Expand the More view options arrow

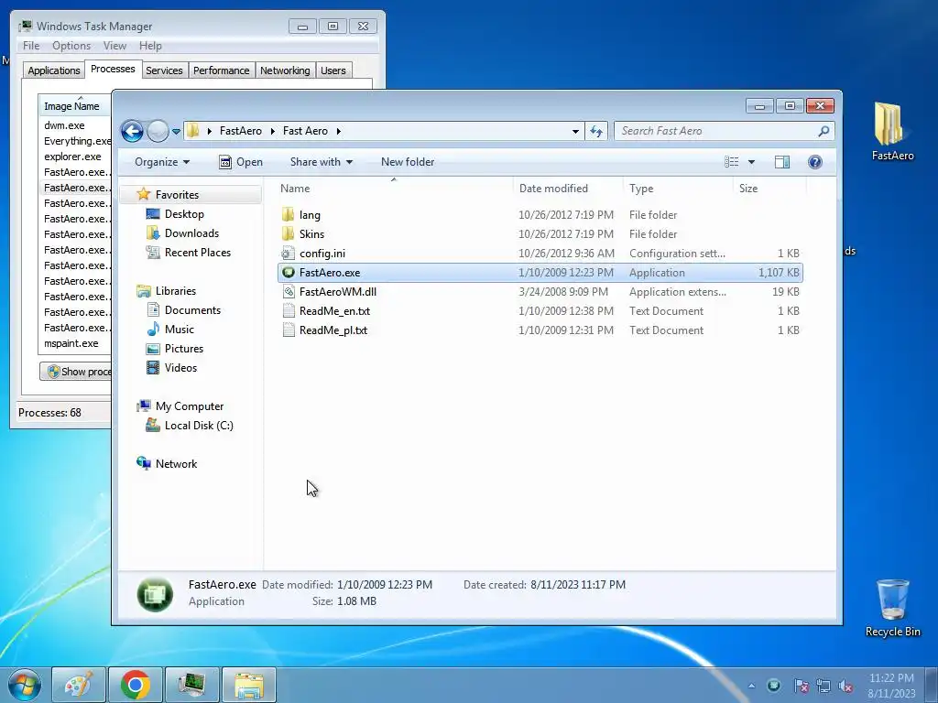pos(751,162)
